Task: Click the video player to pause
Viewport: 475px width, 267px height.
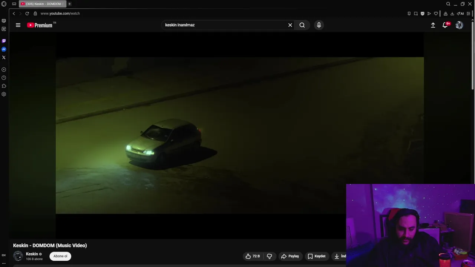Action: [x=240, y=135]
